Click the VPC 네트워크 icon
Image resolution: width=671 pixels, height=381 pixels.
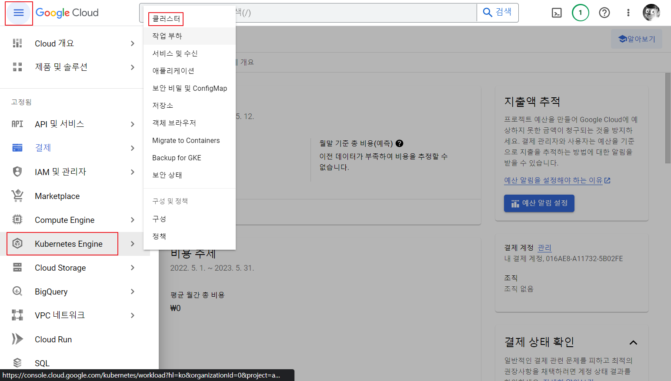tap(17, 315)
